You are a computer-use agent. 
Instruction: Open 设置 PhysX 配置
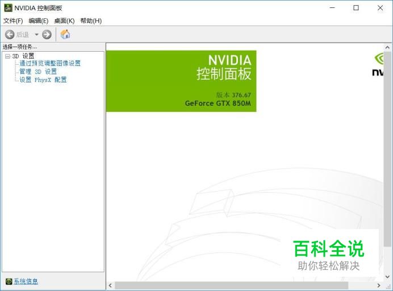pos(43,80)
